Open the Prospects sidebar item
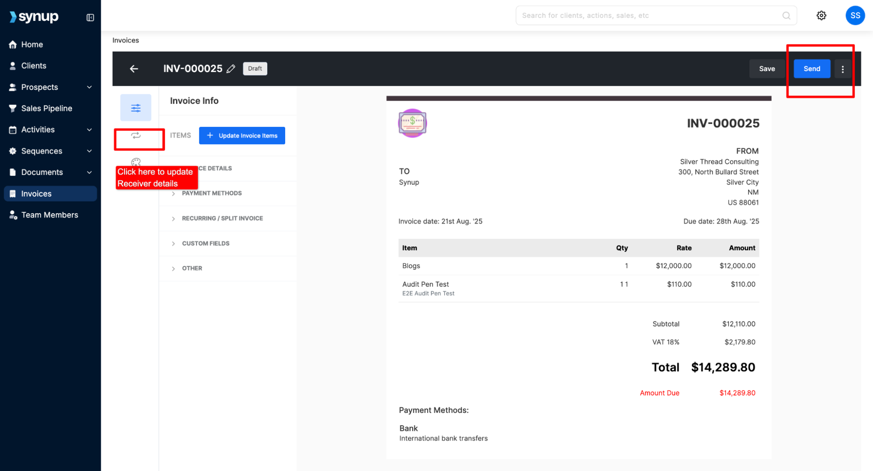The width and height of the screenshot is (873, 471). [39, 87]
